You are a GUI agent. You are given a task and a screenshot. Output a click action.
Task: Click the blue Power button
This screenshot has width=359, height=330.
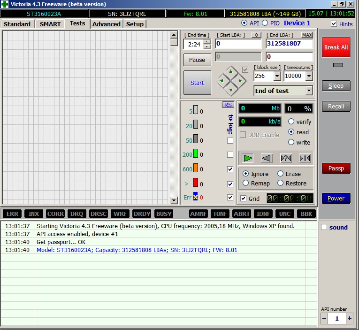pos(336,198)
